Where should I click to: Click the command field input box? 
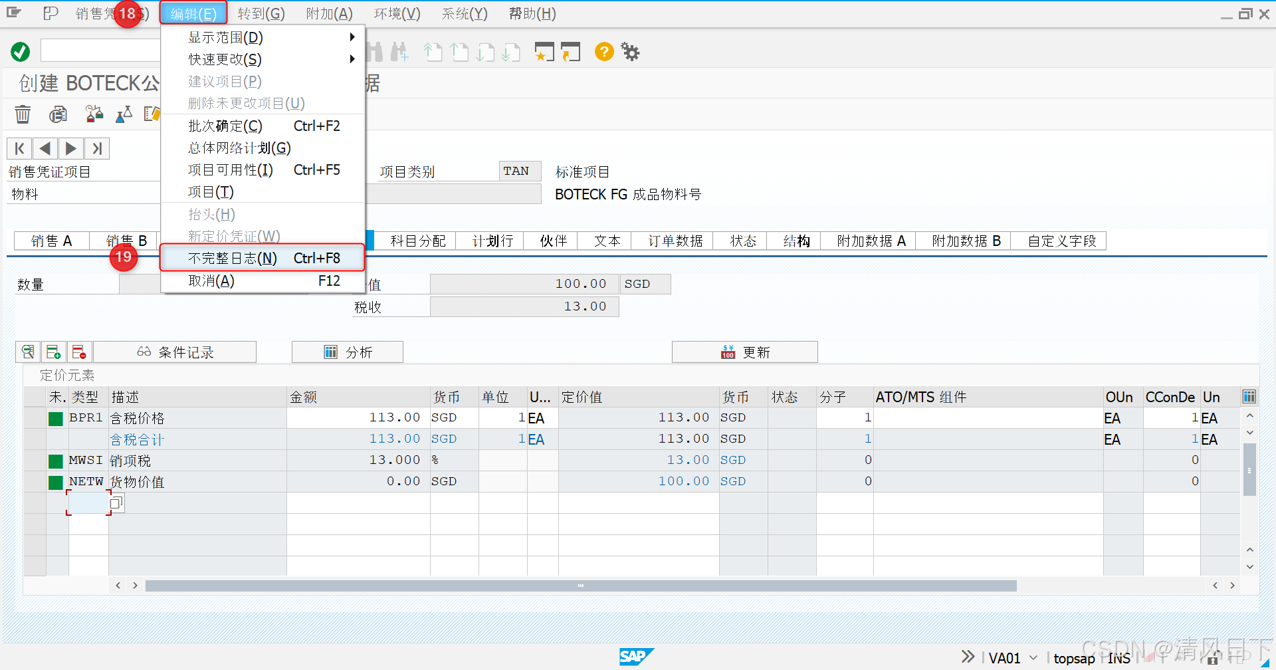click(100, 51)
